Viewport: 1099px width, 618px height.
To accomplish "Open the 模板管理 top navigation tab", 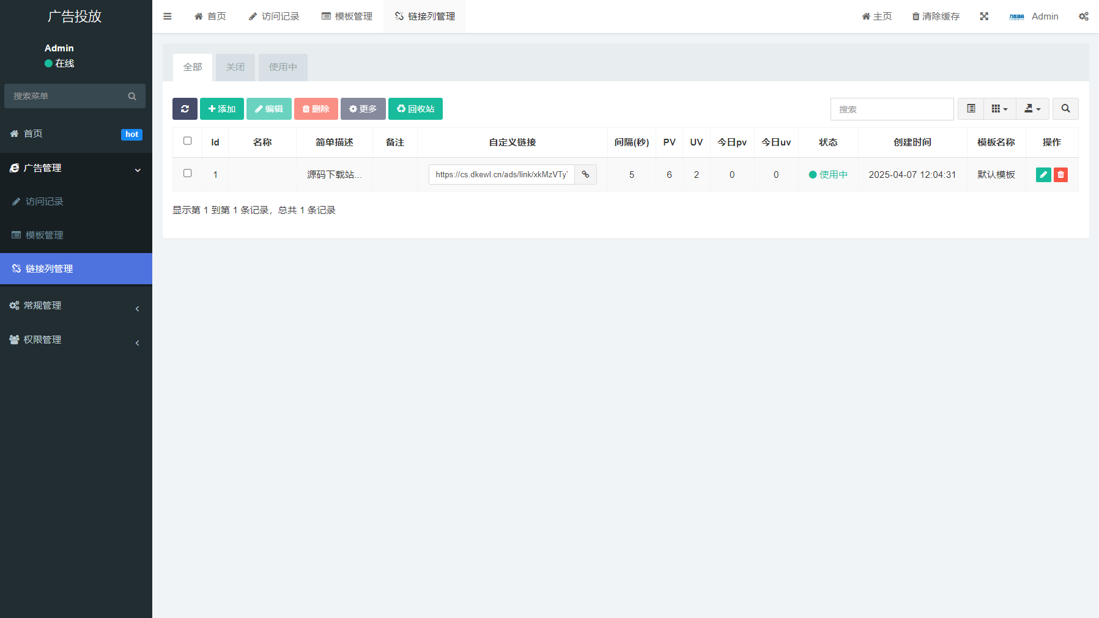I will [347, 16].
